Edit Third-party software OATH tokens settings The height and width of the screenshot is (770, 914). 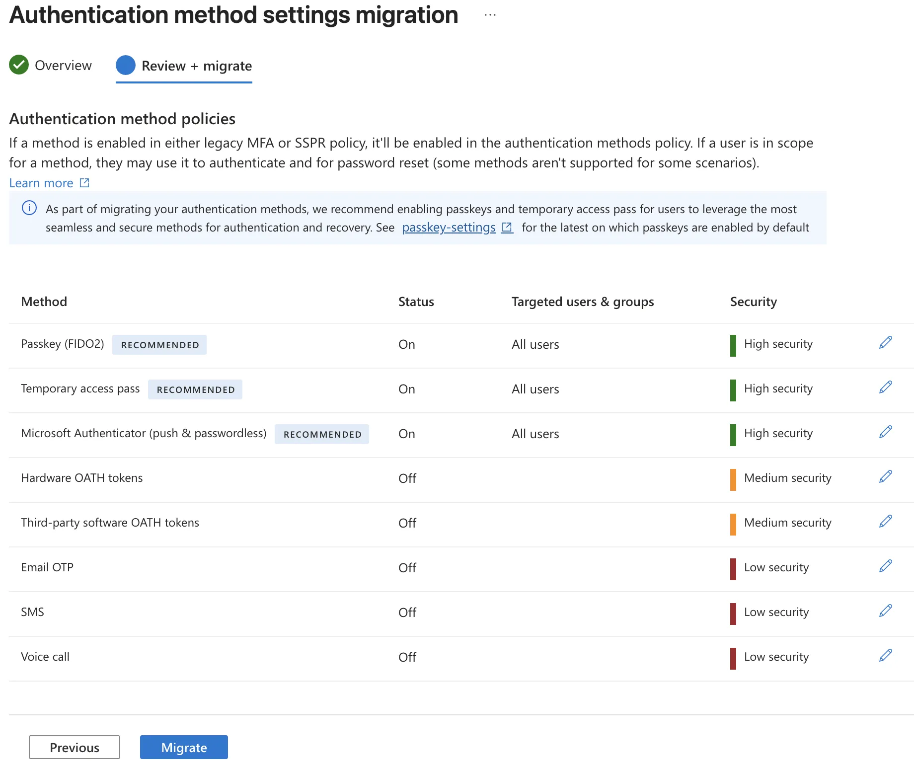coord(885,522)
